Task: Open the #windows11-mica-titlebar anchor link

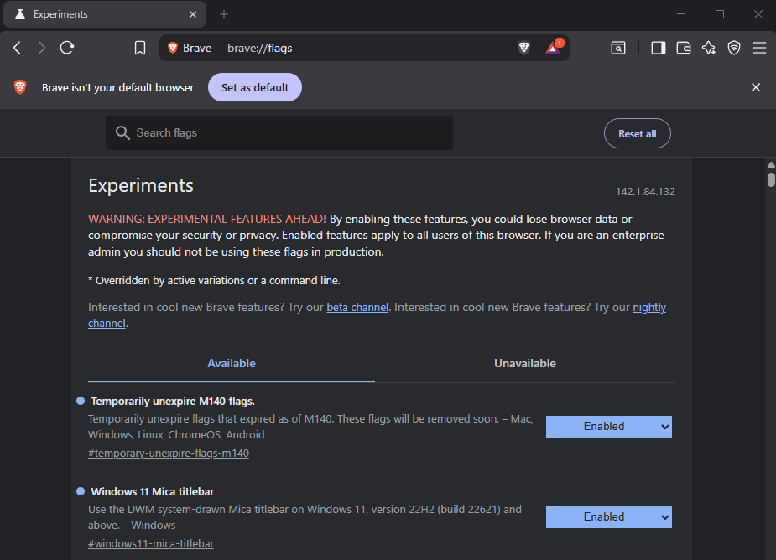Action: coord(151,544)
